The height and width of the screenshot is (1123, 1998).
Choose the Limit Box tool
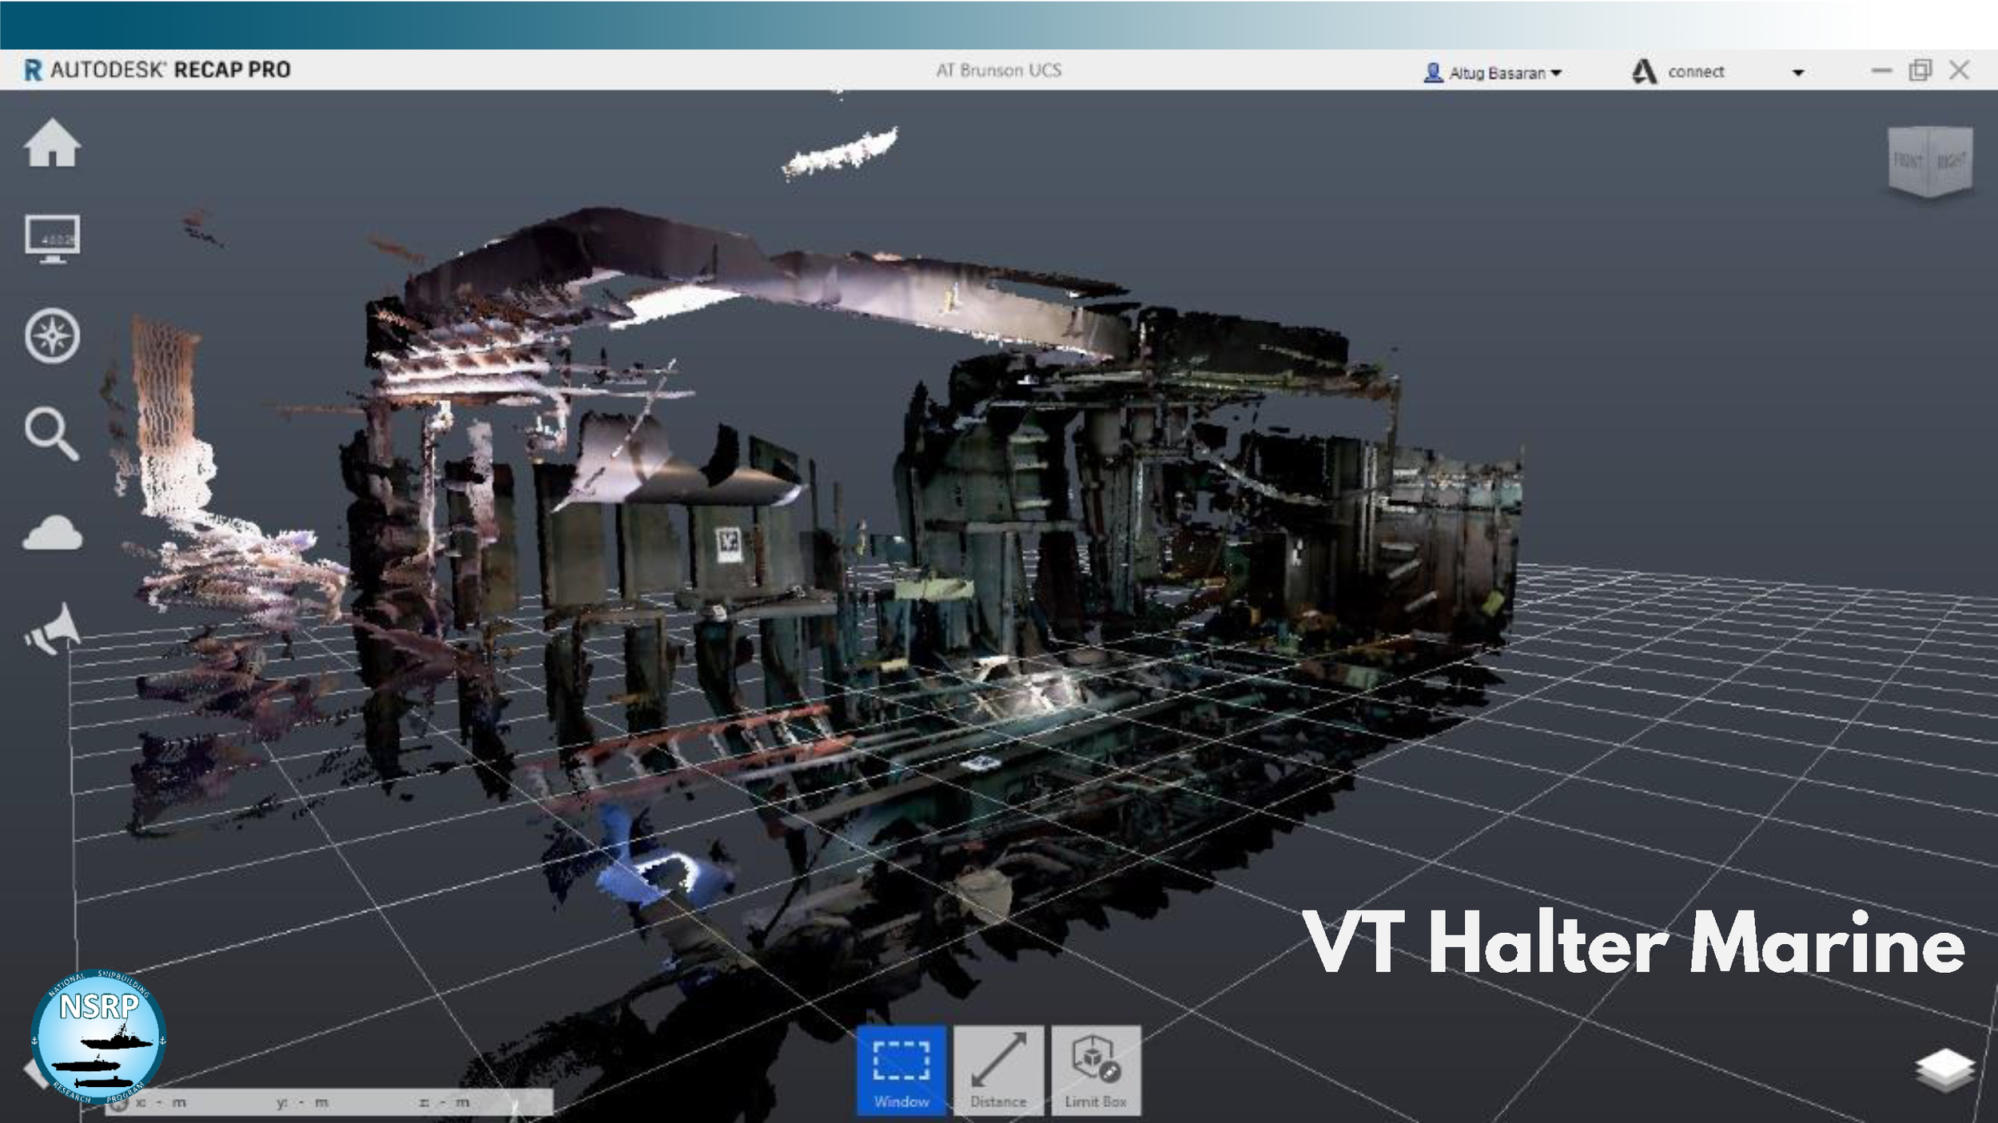pos(1096,1070)
